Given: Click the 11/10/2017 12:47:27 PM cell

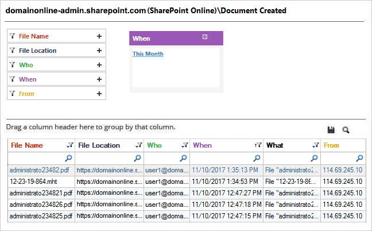Looking at the screenshot, I should [x=226, y=193].
